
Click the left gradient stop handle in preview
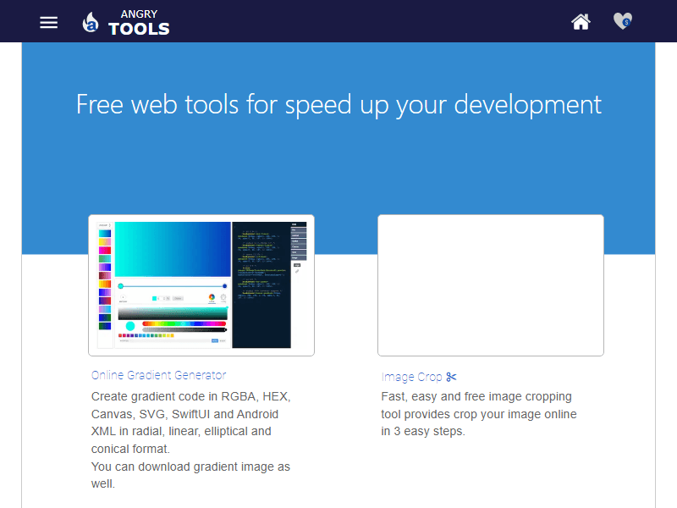coord(120,286)
